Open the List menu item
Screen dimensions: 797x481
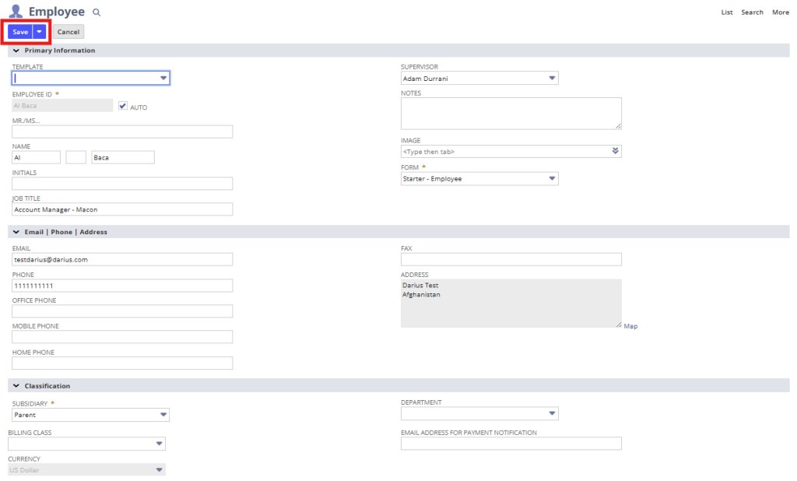pyautogui.click(x=727, y=12)
